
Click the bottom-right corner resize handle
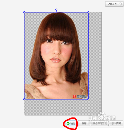click(x=88, y=99)
